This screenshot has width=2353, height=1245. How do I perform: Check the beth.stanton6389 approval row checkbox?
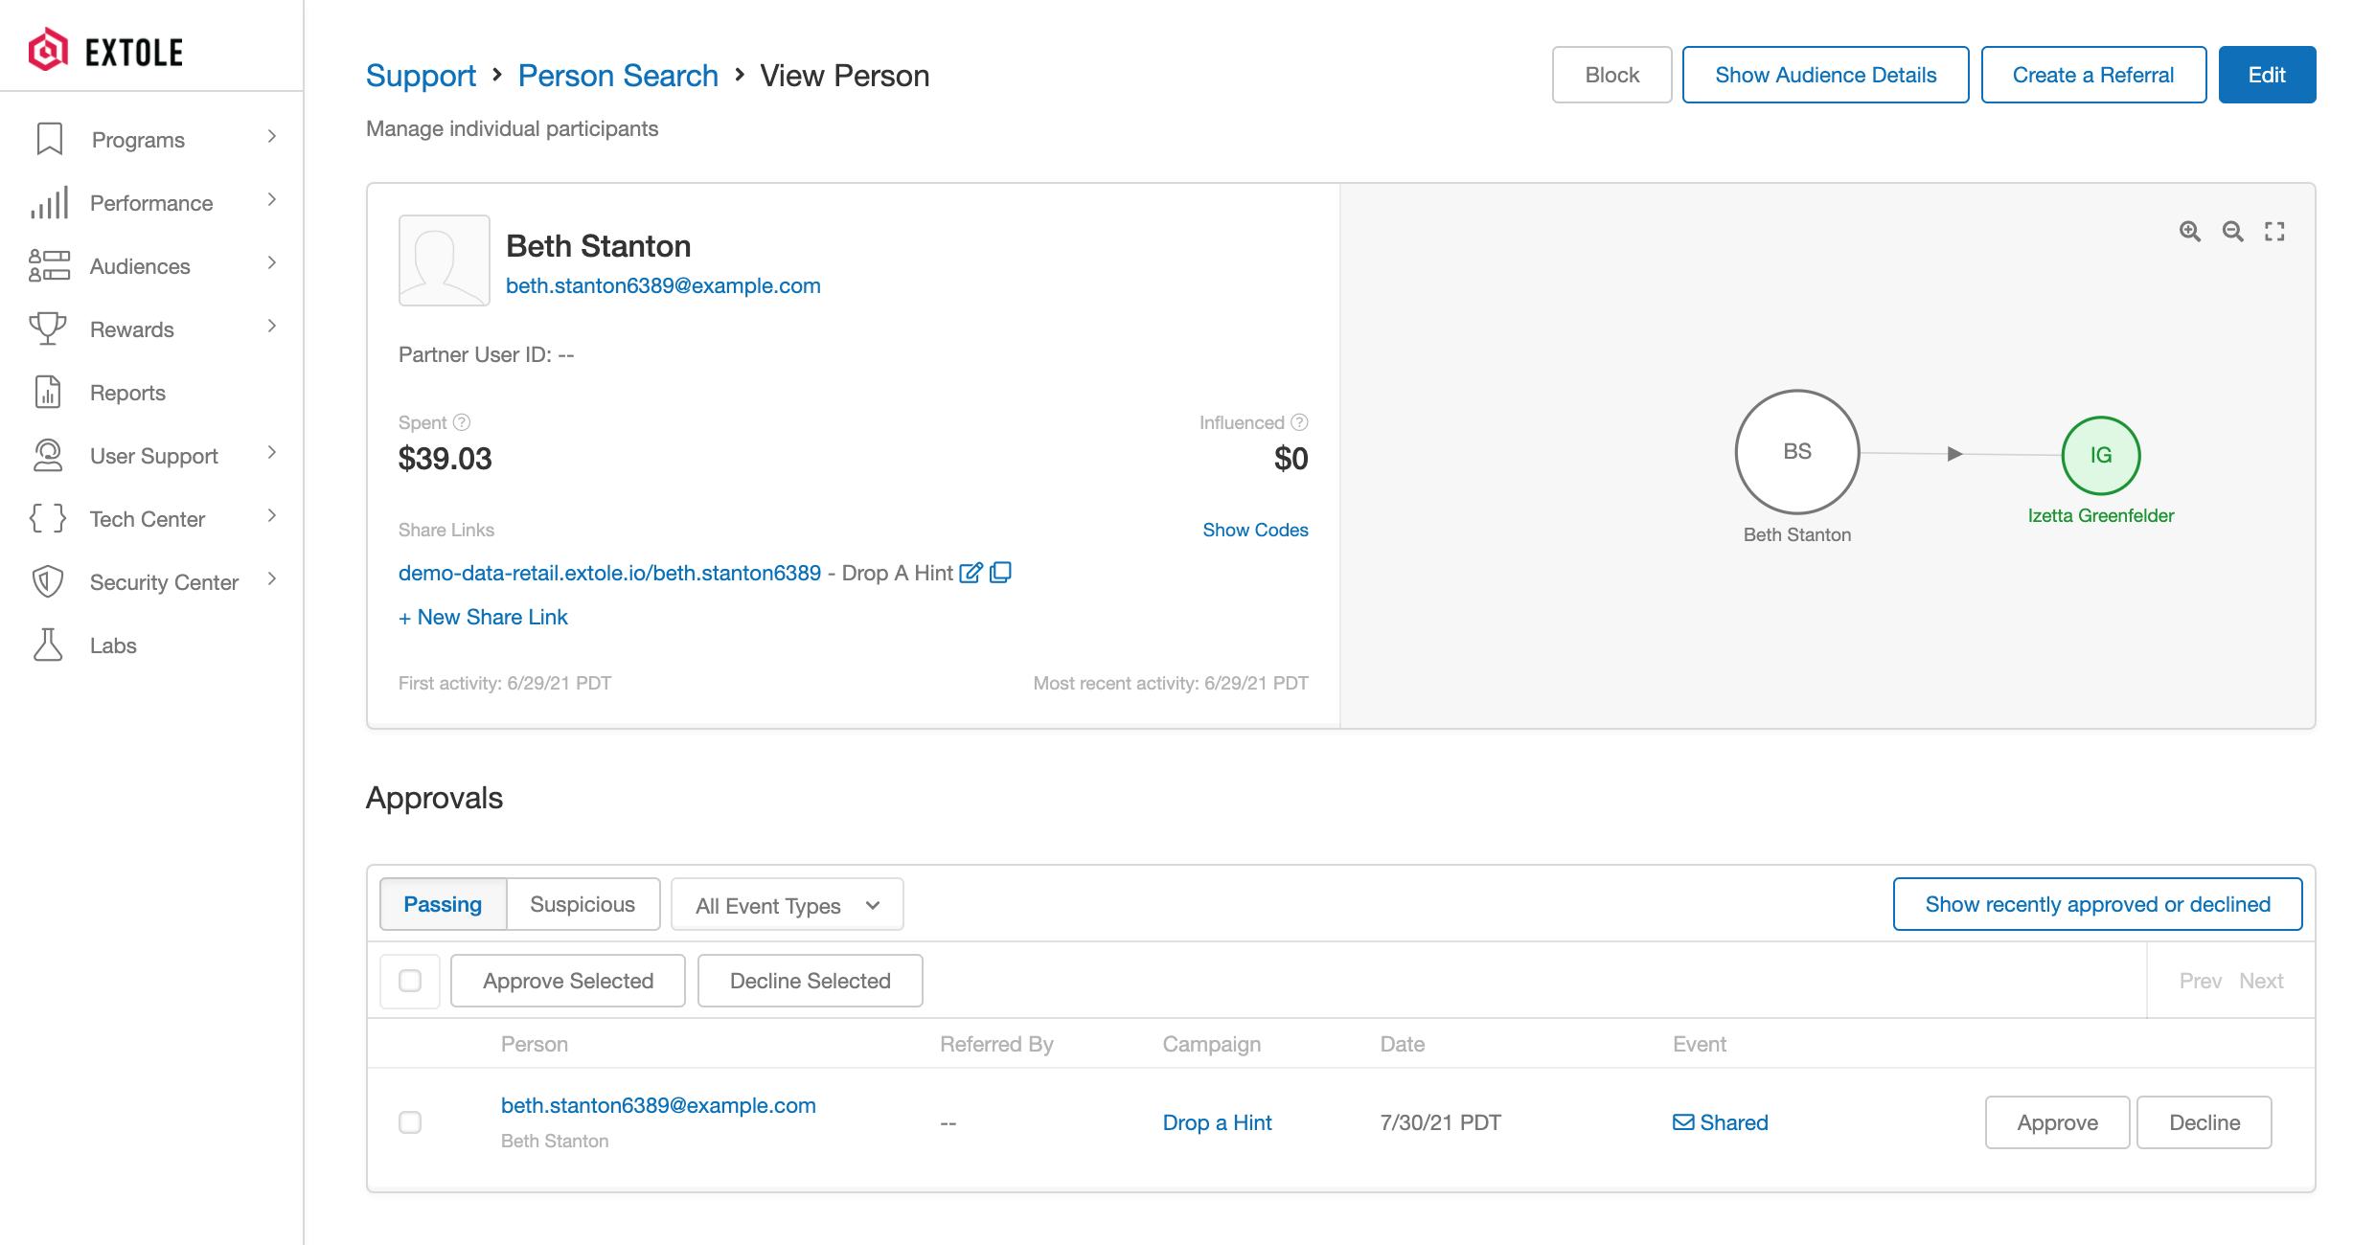[x=410, y=1121]
